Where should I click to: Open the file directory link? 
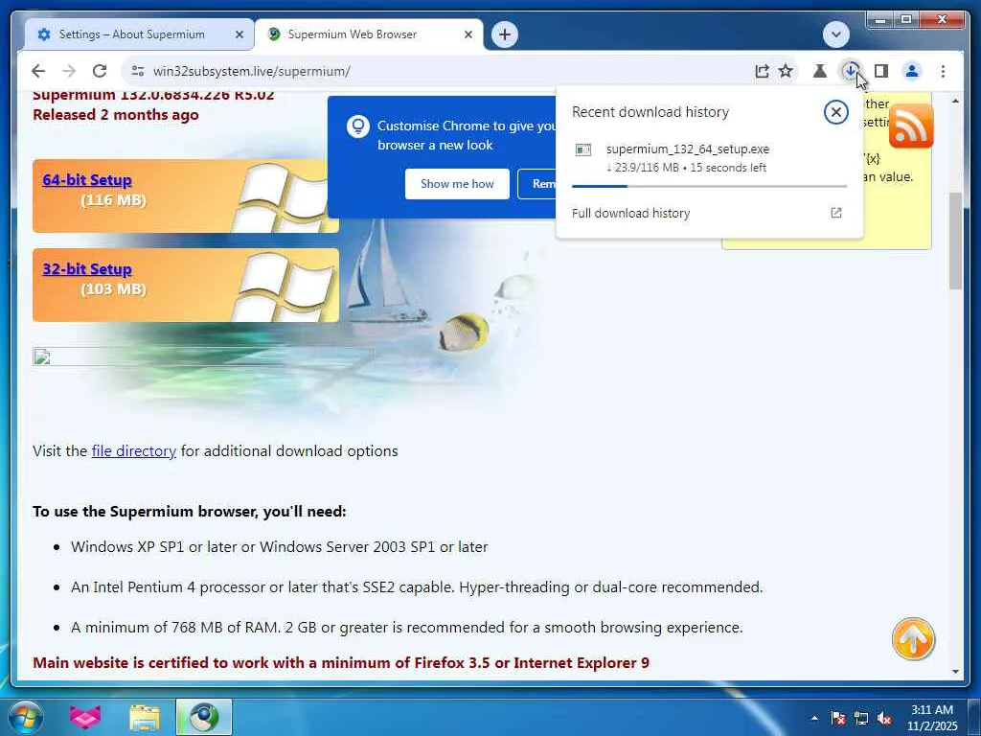(x=134, y=451)
